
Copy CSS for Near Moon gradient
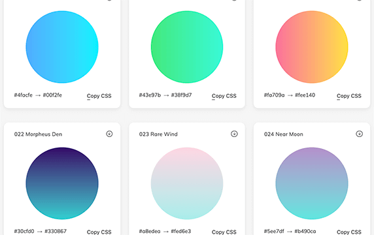(349, 232)
